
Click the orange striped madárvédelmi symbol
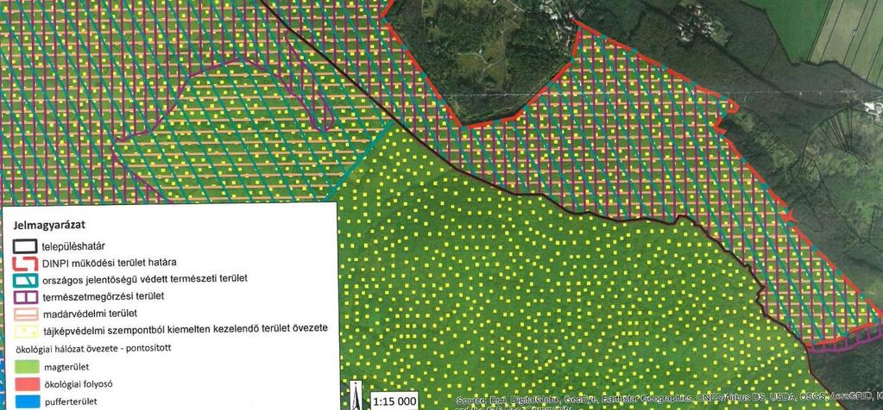[25, 313]
